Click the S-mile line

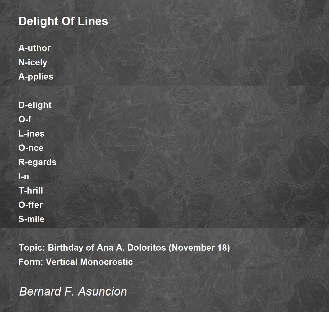pyautogui.click(x=32, y=219)
